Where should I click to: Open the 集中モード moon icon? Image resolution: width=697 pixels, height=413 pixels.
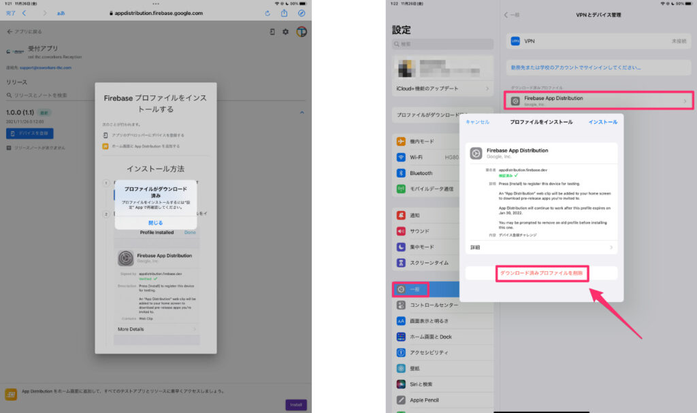click(x=401, y=247)
